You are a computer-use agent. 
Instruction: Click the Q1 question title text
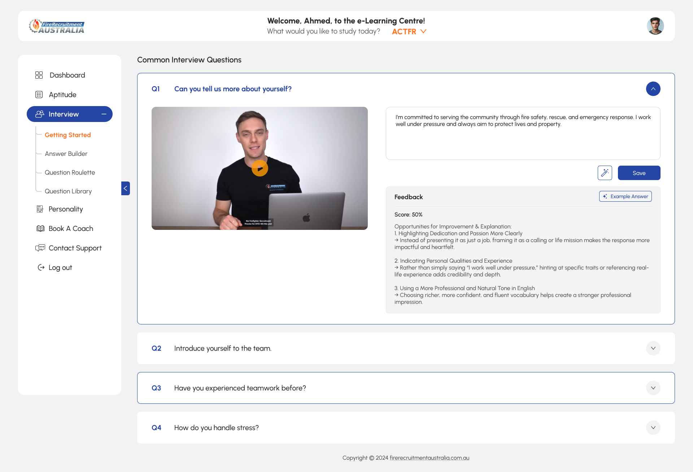pos(233,89)
